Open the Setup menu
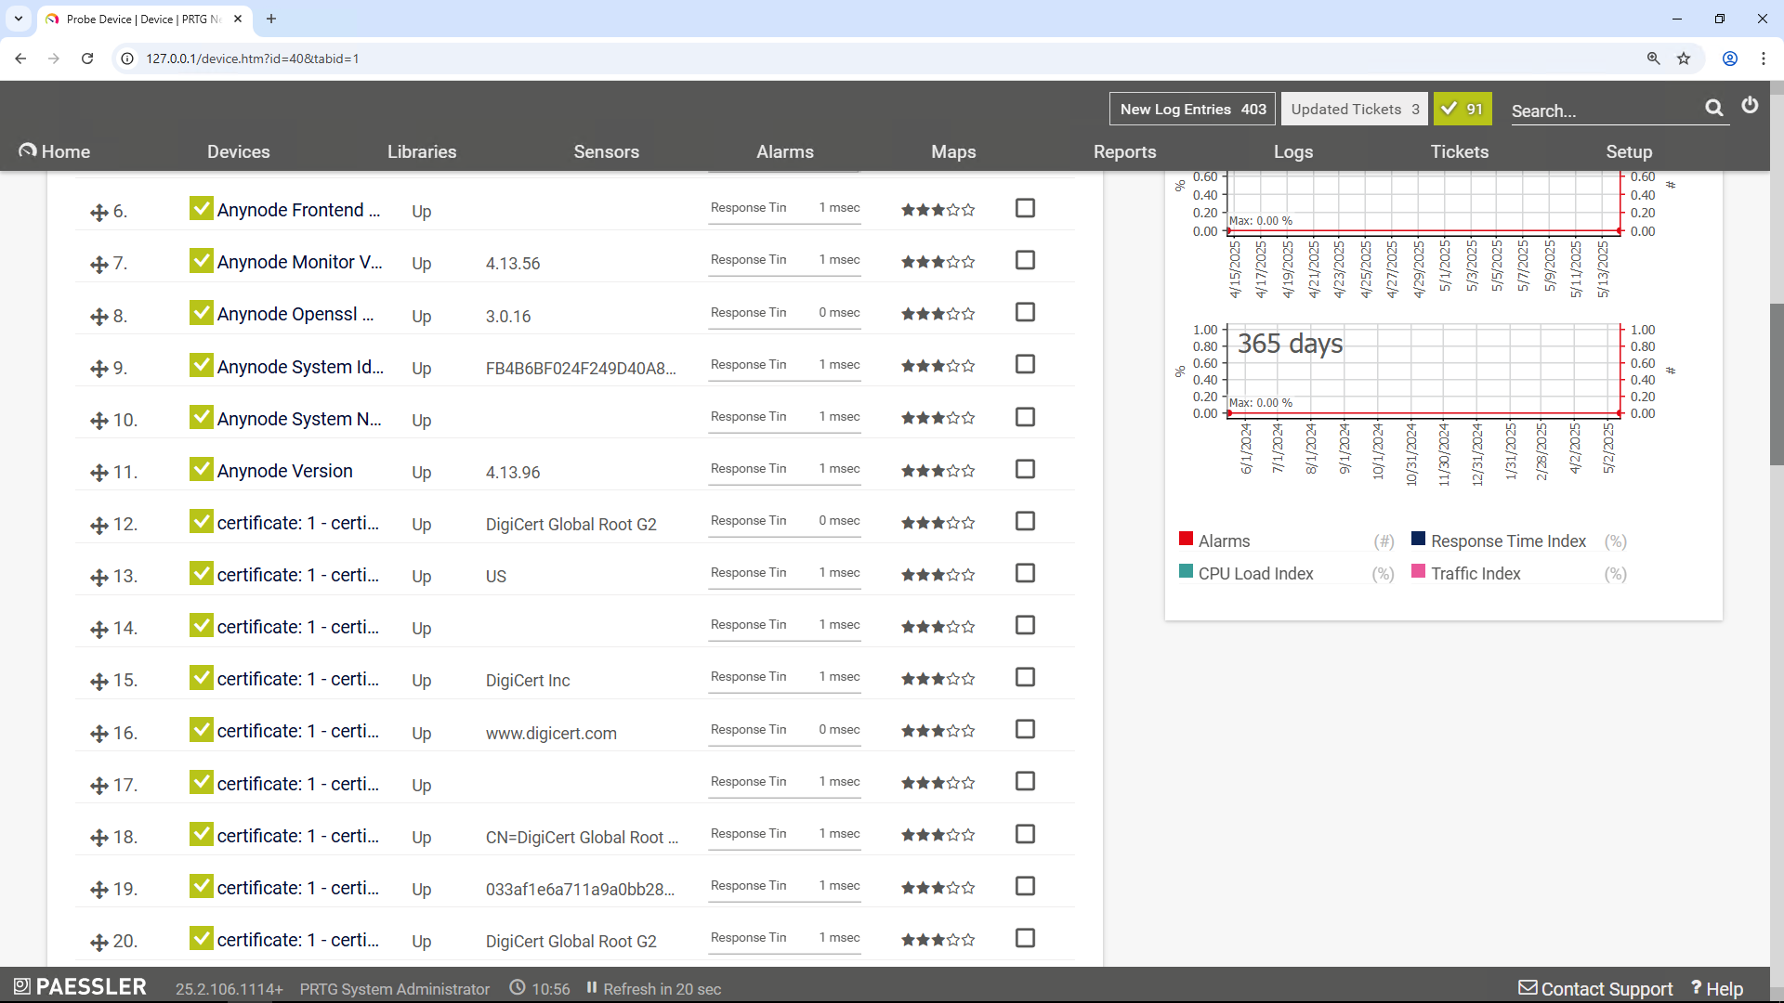This screenshot has height=1003, width=1784. 1629,151
